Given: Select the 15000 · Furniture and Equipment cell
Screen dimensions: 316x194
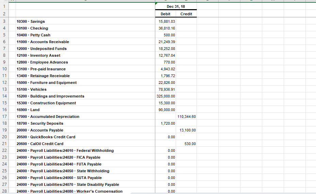Looking at the screenshot, I should point(85,83).
